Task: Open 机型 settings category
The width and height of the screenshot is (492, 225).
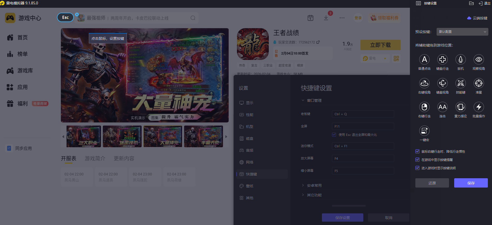Action: click(x=262, y=127)
